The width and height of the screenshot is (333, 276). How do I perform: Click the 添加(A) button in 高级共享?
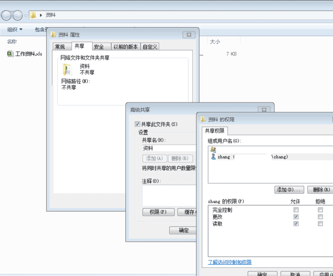[x=155, y=159]
